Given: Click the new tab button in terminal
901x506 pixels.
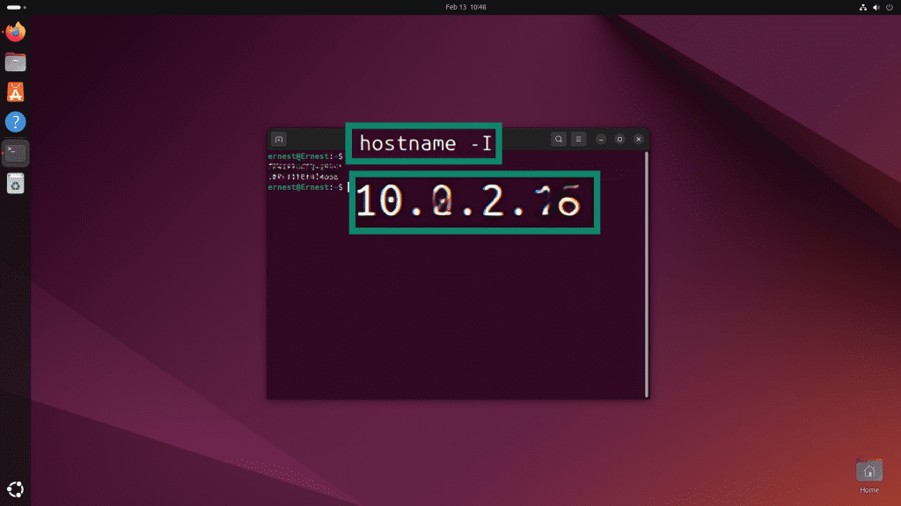Looking at the screenshot, I should tap(279, 140).
